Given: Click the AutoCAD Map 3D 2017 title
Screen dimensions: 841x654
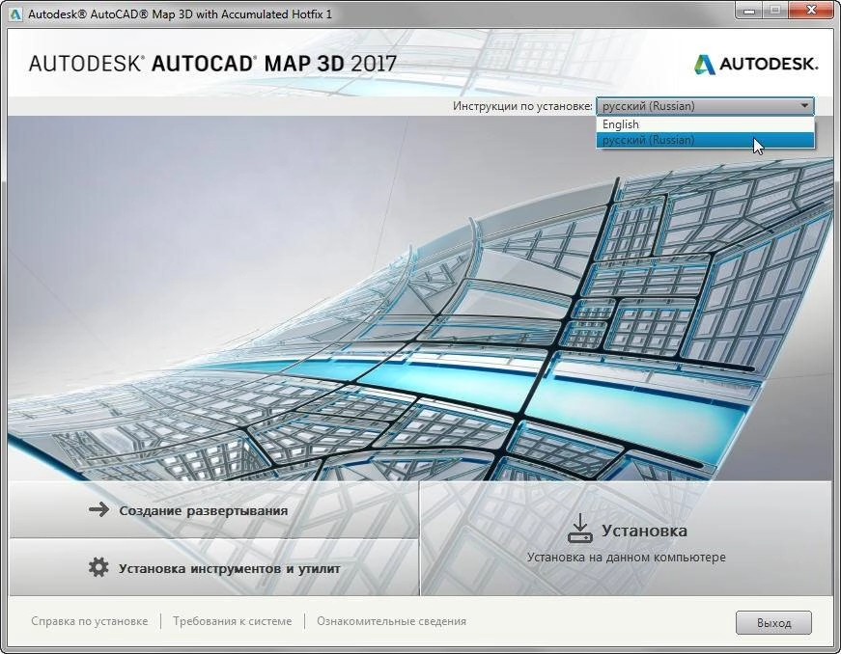Looking at the screenshot, I should [212, 64].
